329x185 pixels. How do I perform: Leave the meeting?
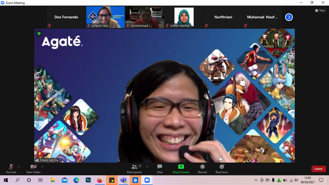pos(318,169)
